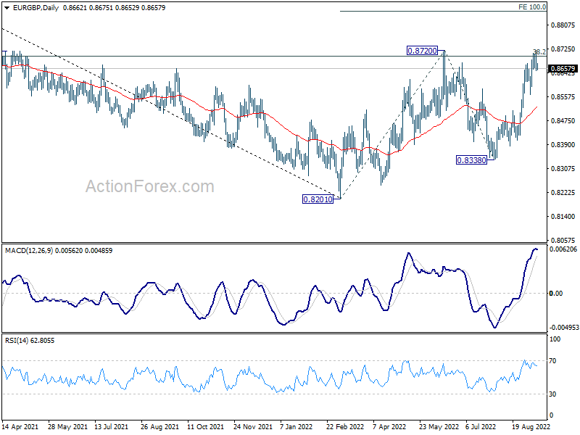Screen dimensions: 580x435
Task: Click the 0.87200 peak price label
Action: (422, 51)
